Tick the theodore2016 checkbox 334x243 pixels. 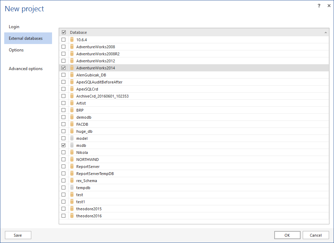64,216
